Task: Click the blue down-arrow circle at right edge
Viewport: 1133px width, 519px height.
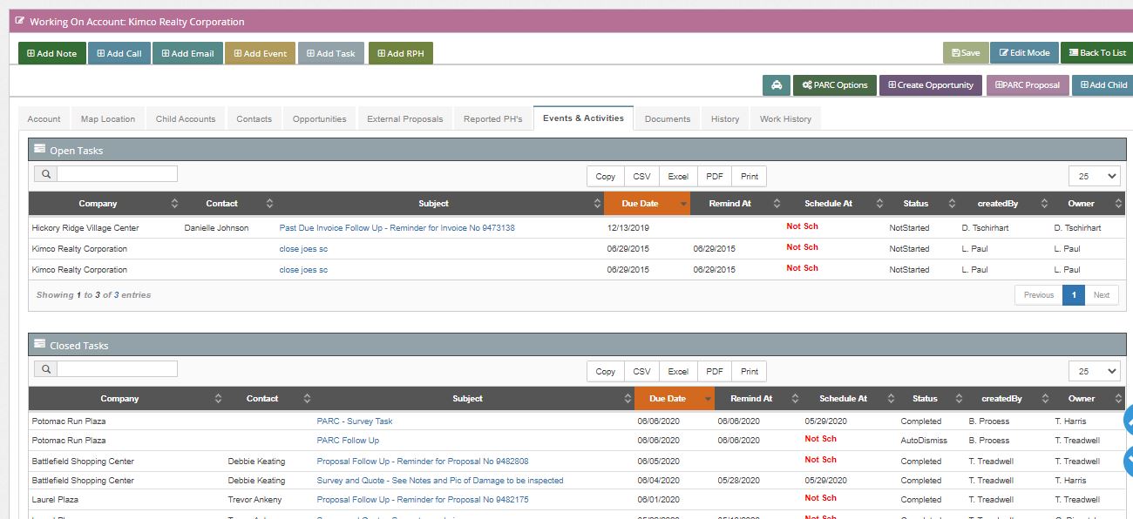Action: pyautogui.click(x=1128, y=457)
